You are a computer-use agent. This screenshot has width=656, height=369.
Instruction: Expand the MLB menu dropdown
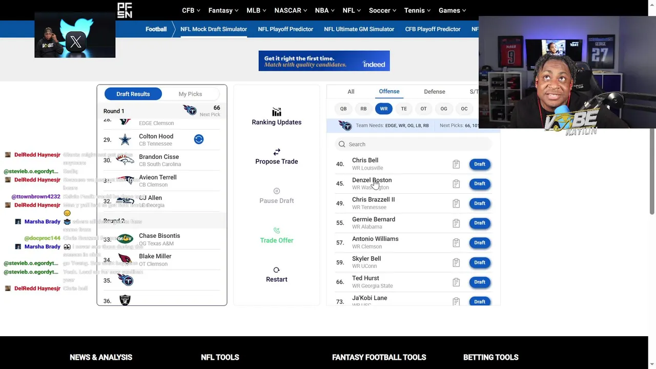click(x=257, y=10)
